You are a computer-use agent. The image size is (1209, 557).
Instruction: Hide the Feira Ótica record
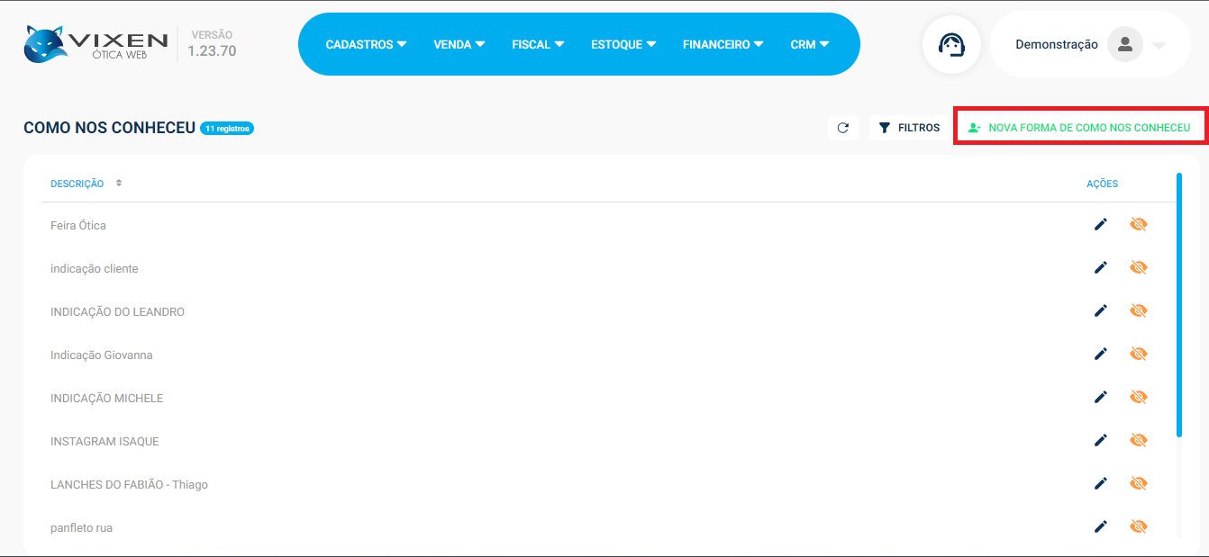point(1138,224)
